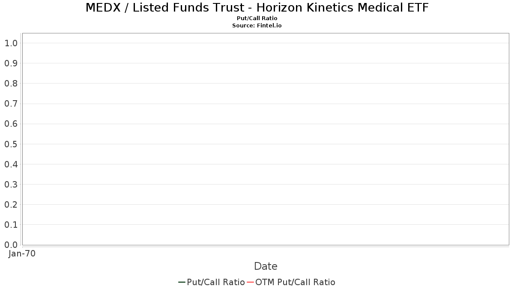This screenshot has height=289, width=514.
Task: Click the 0.0 y-axis label
Action: [x=11, y=245]
